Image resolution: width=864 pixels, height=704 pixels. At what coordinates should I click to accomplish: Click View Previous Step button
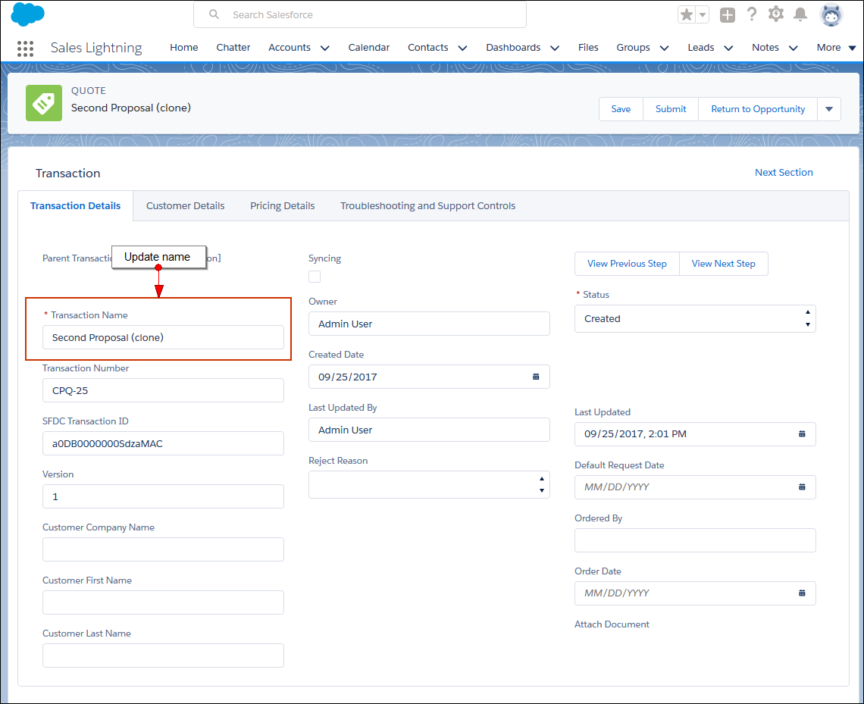pyautogui.click(x=627, y=264)
